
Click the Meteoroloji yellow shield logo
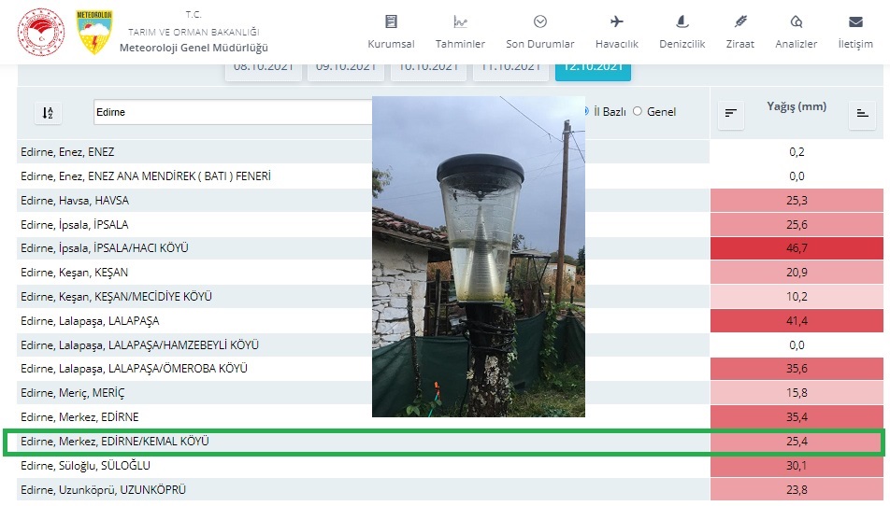click(93, 32)
